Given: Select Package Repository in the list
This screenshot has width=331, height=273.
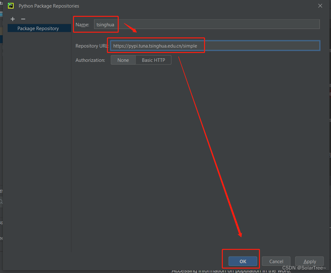Looking at the screenshot, I should pyautogui.click(x=39, y=28).
